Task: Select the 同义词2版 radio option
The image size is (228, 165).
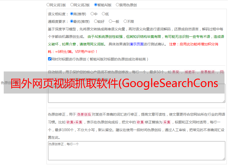Action: [x=72, y=5]
